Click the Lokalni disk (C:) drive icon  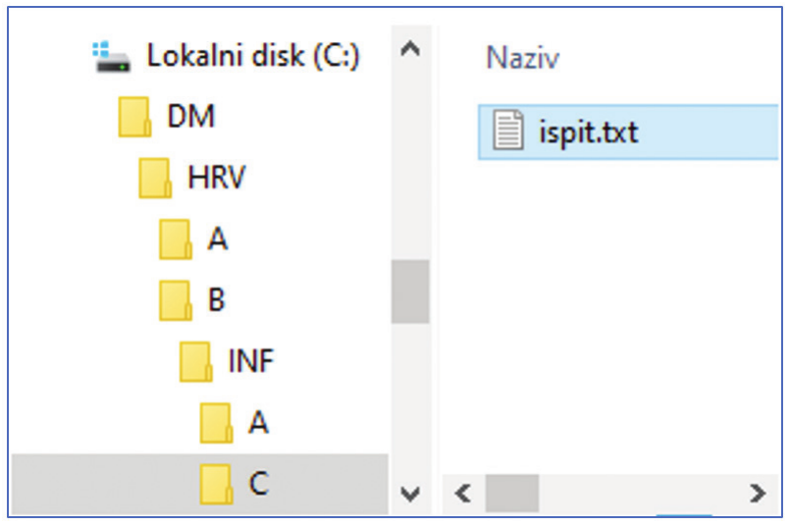point(111,57)
